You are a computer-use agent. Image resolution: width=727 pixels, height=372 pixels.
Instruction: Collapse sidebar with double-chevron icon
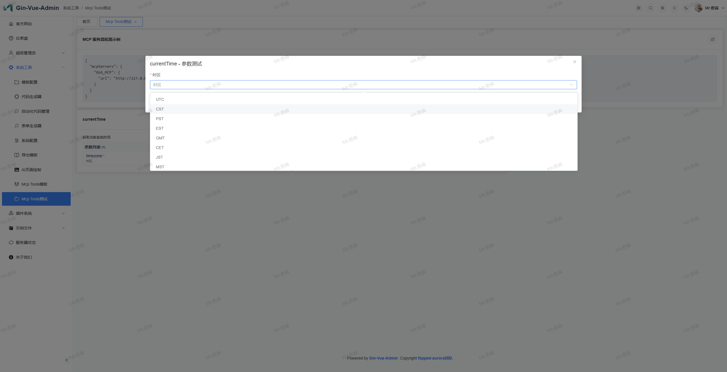[x=67, y=360]
